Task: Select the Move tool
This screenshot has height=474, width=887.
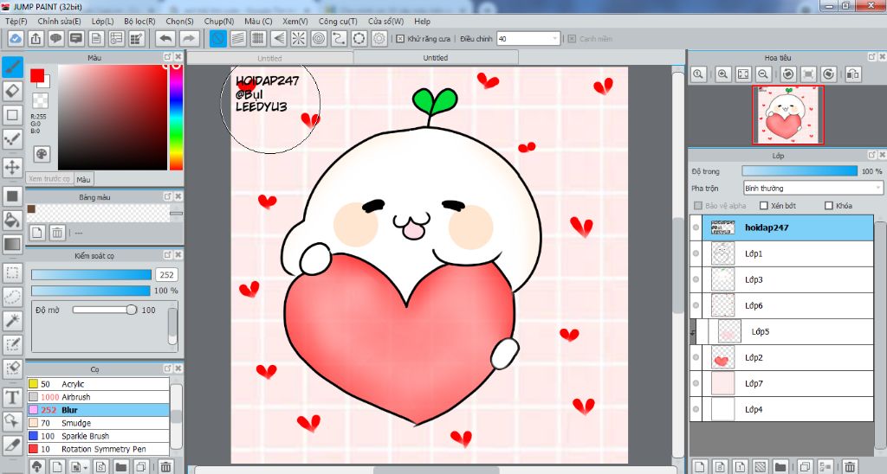Action: [12, 167]
